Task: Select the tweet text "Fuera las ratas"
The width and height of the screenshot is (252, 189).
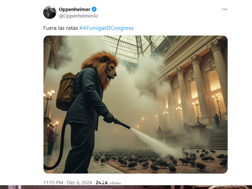Action: (x=60, y=28)
